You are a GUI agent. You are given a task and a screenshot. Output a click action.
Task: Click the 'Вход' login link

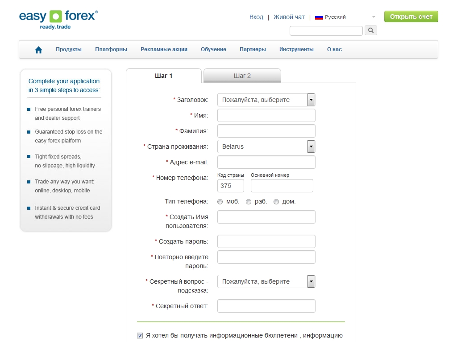coord(256,17)
